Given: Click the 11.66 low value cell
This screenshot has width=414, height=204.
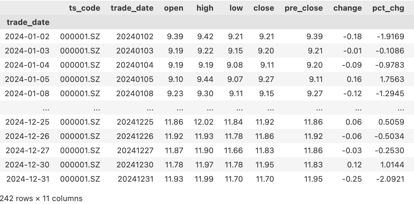Looking at the screenshot, I should tap(234, 151).
